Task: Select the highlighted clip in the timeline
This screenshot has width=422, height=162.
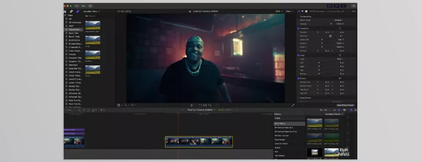Action: tap(199, 141)
